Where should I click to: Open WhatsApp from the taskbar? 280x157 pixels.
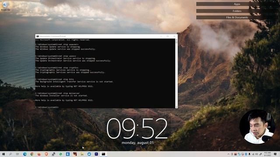(x=60, y=154)
